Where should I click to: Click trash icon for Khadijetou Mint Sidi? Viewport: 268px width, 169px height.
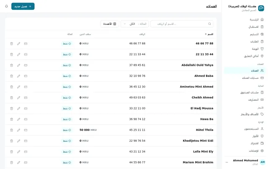(x=11, y=141)
